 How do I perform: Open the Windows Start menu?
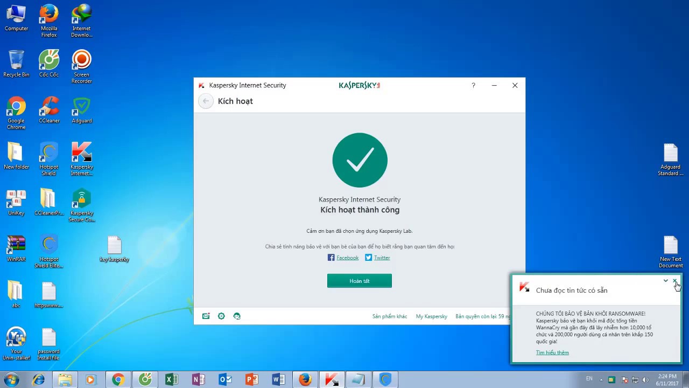12,380
